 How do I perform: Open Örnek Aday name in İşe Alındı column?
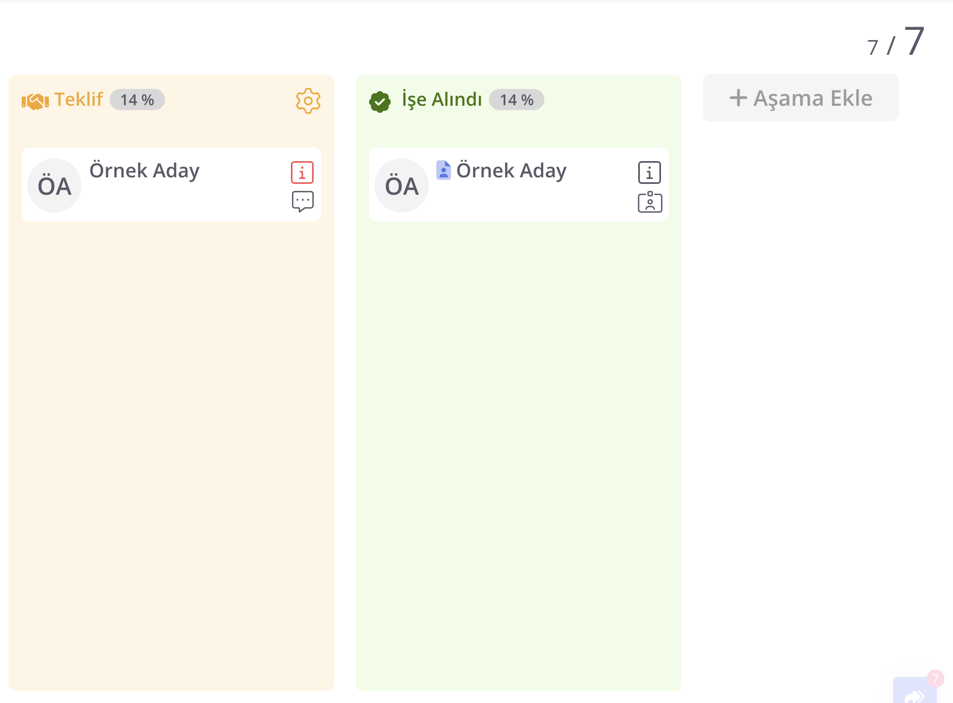[511, 171]
